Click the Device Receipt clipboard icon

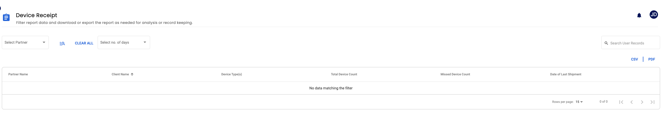point(6,17)
